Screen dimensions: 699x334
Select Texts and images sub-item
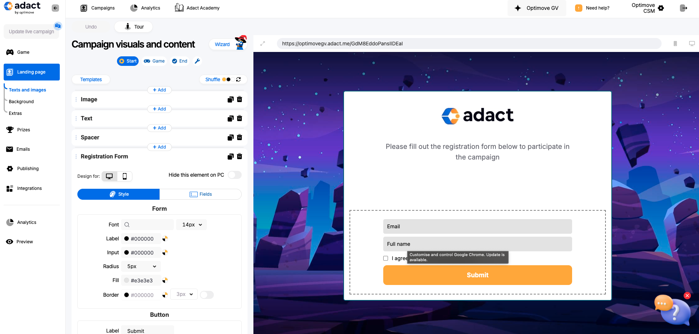click(x=28, y=90)
